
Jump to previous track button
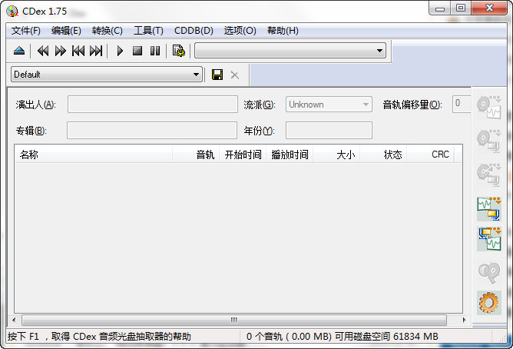pos(78,51)
